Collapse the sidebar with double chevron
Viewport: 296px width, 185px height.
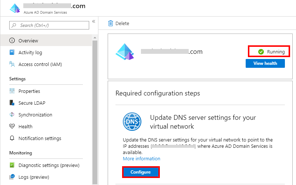tap(94, 21)
